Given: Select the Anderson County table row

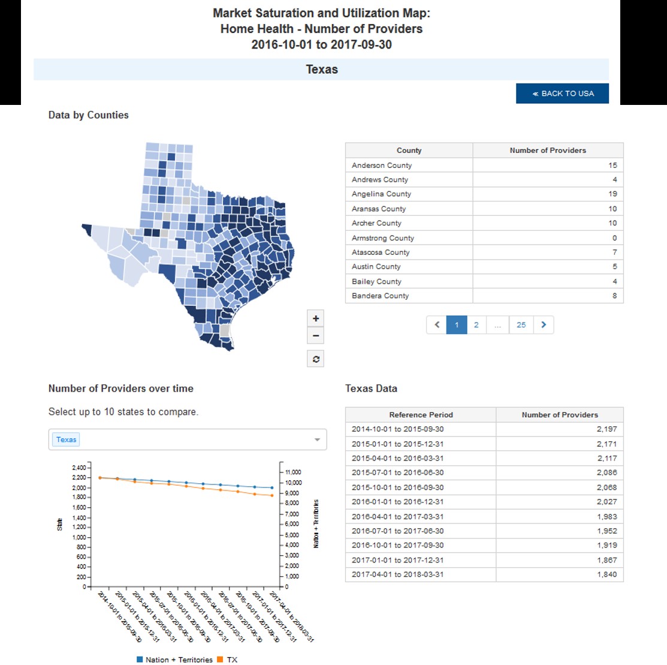Looking at the screenshot, I should 484,166.
